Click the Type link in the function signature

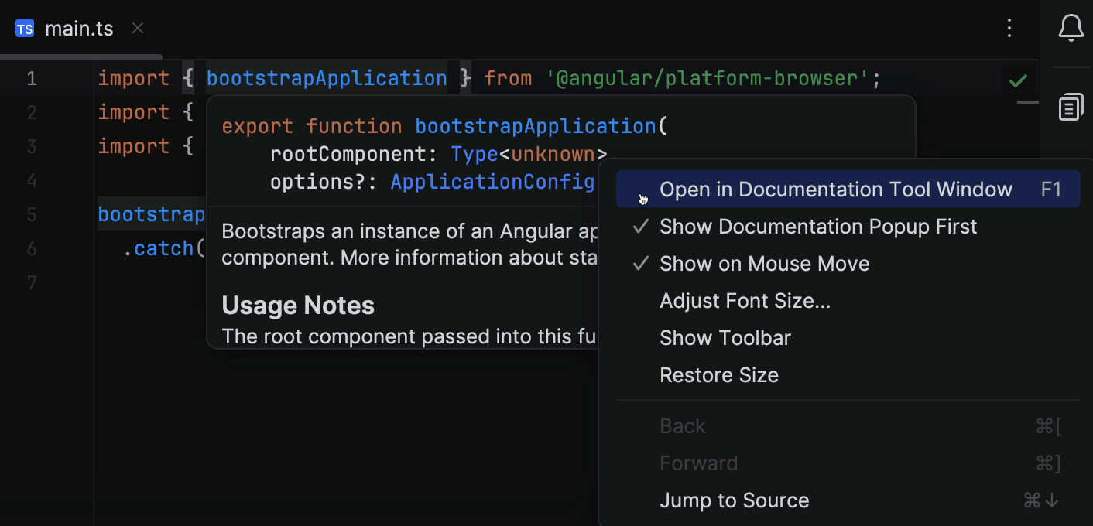coord(475,153)
